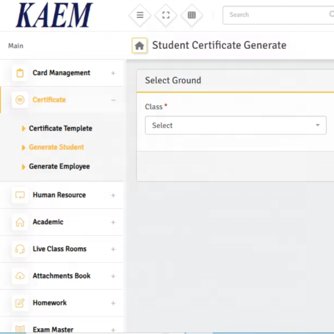Expand Card Management with plus sign

113,73
